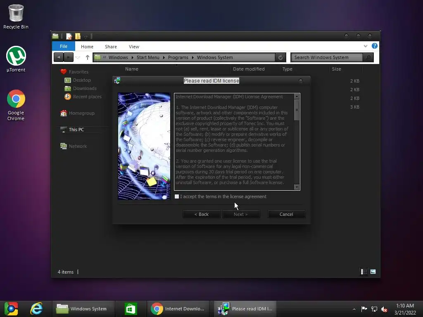
Task: Select Recent places in navigation pane
Action: pos(87,97)
